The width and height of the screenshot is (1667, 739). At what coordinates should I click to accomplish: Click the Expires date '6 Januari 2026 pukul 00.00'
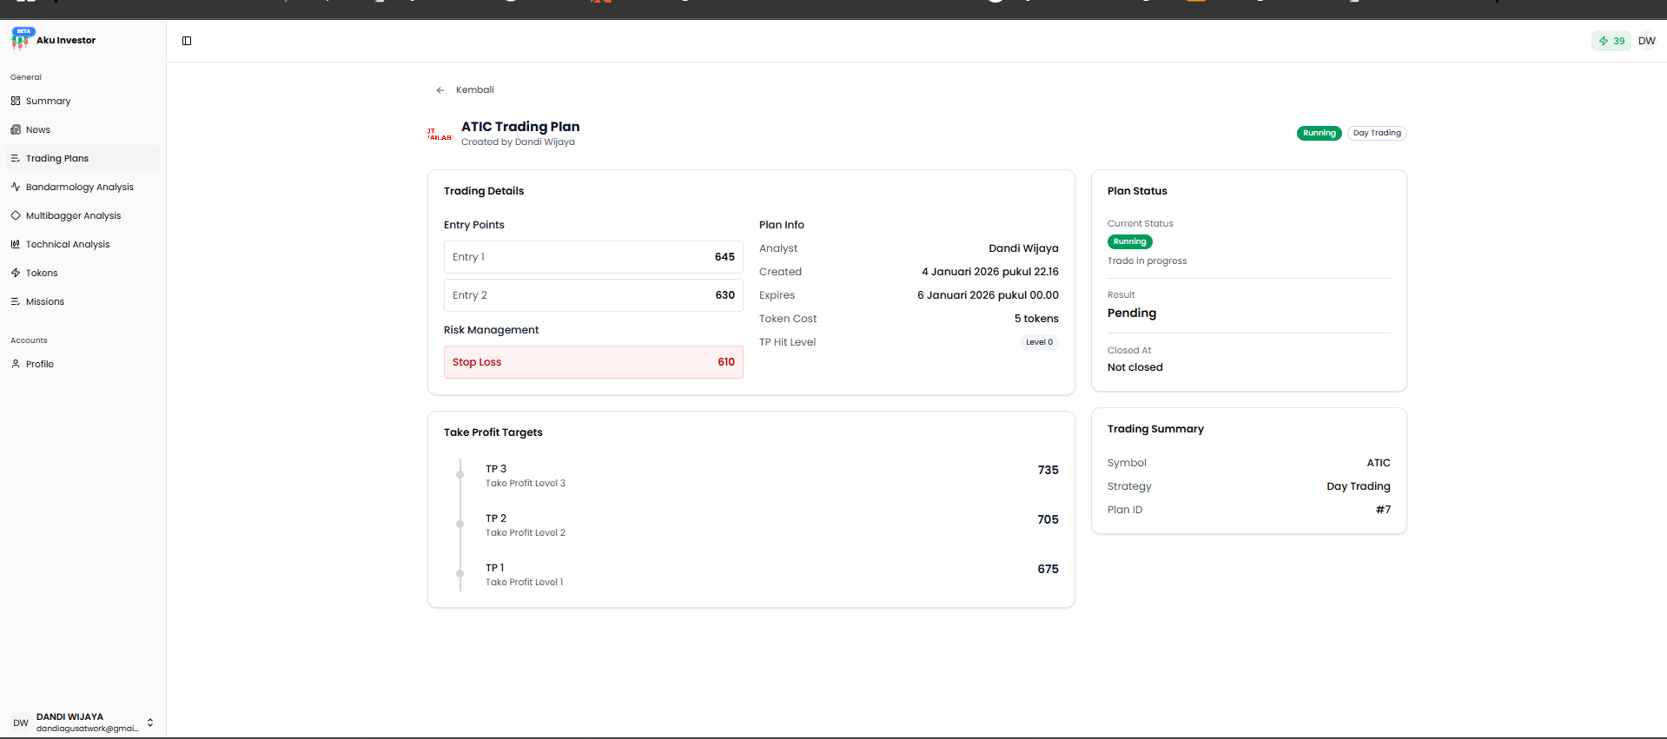click(x=988, y=295)
